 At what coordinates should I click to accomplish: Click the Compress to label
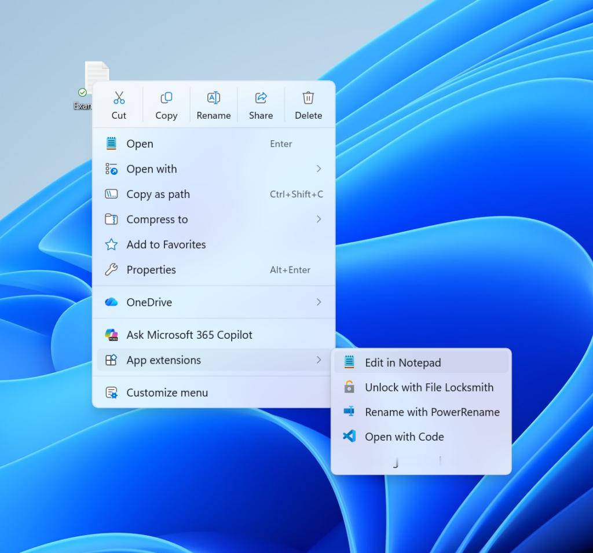coord(157,219)
